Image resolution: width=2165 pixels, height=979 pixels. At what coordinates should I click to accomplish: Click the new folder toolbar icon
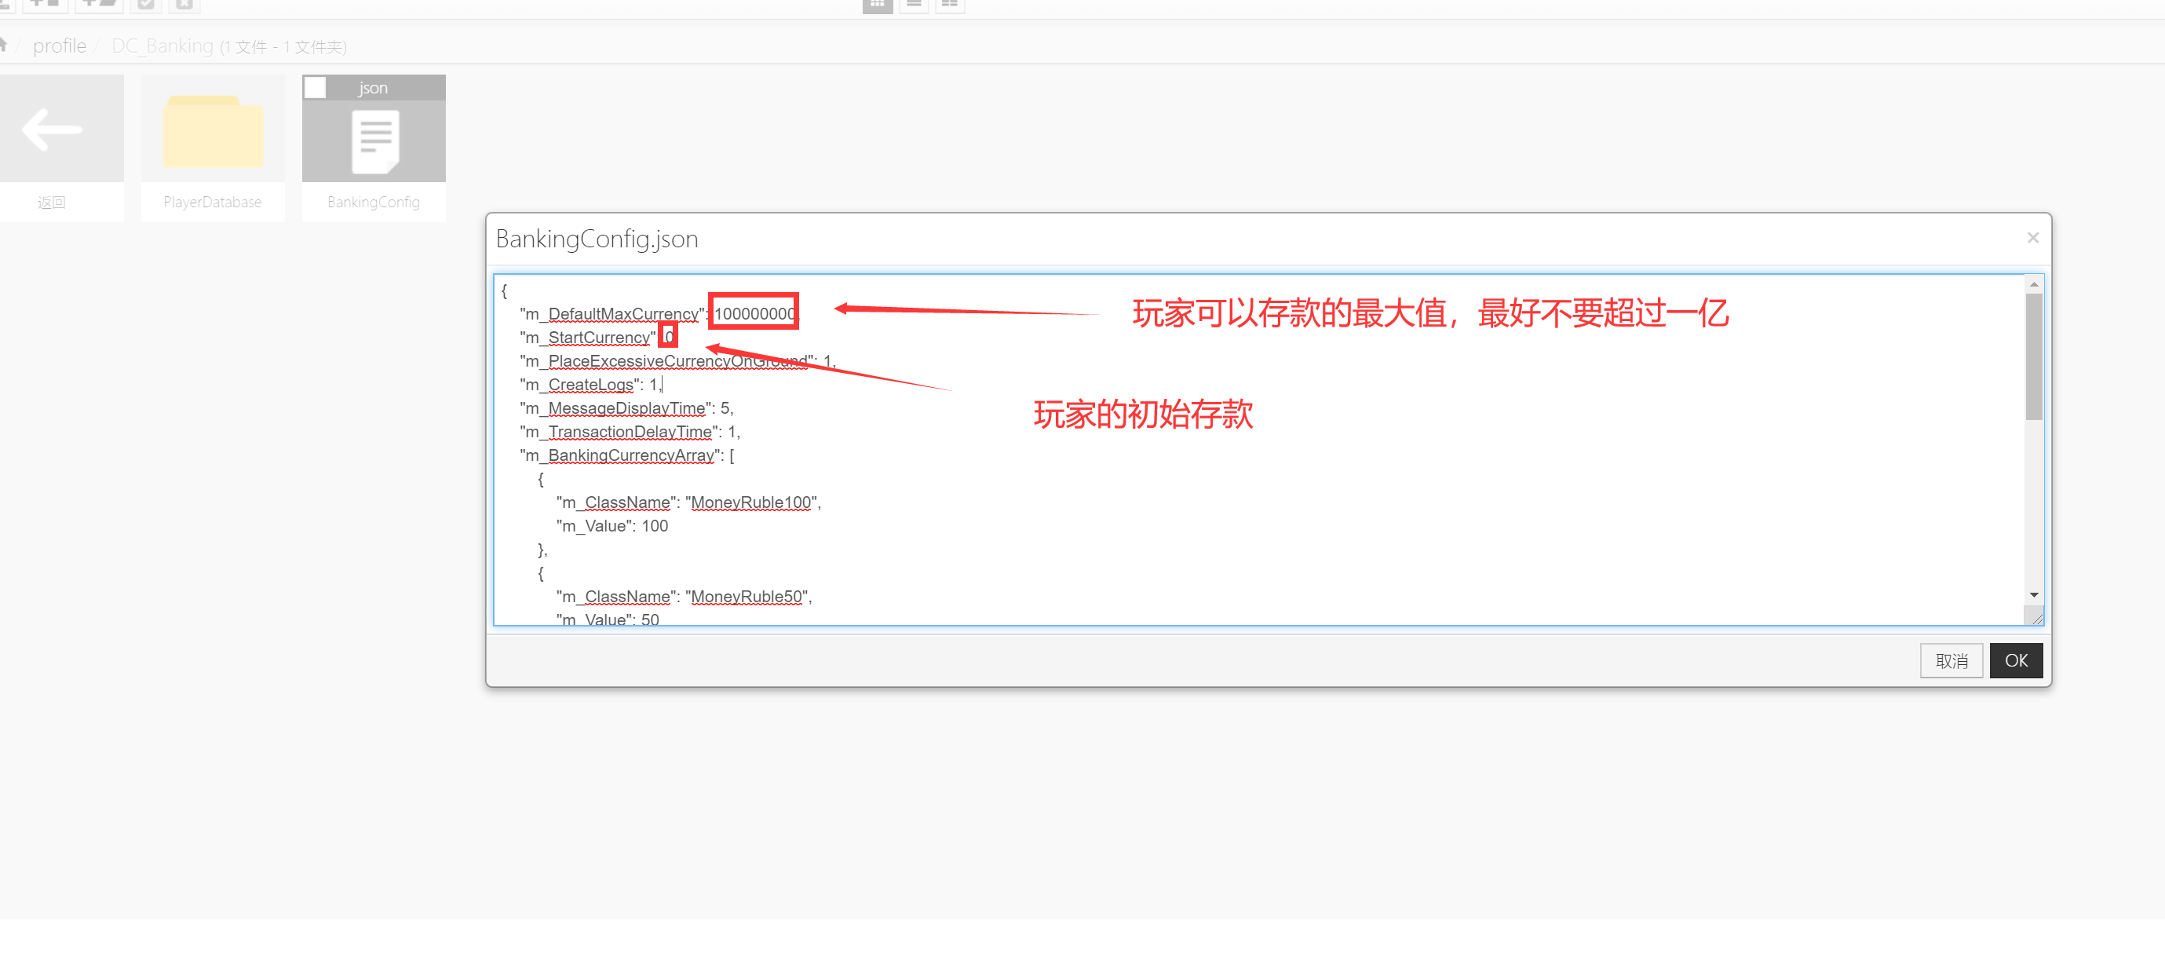(99, 4)
